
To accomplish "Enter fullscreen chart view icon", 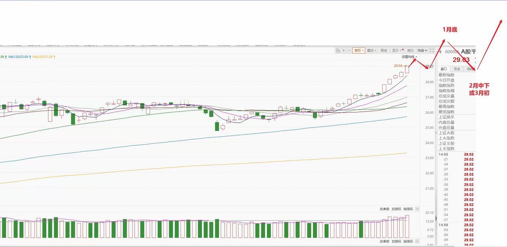I will coord(432,51).
